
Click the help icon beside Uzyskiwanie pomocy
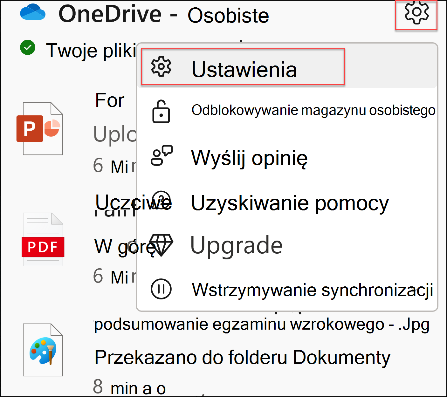162,200
